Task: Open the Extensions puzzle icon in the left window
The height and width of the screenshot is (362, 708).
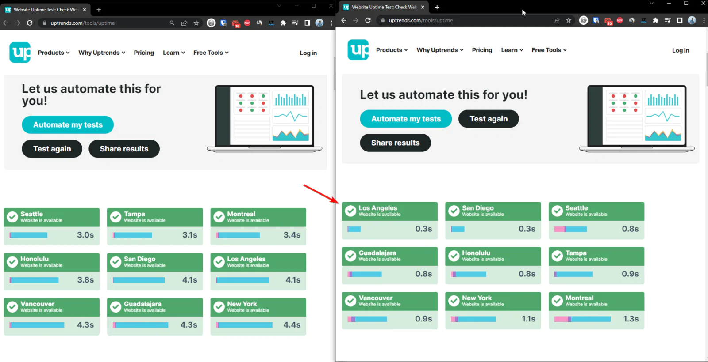Action: [x=283, y=23]
